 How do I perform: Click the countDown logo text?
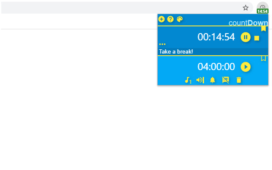[x=248, y=23]
